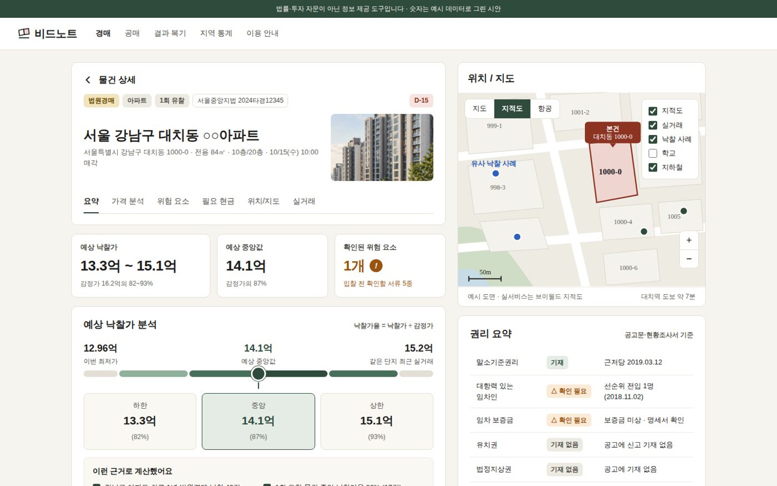This screenshot has height=486, width=777.
Task: Select the 상한 15.1억 bid option
Action: pos(377,422)
